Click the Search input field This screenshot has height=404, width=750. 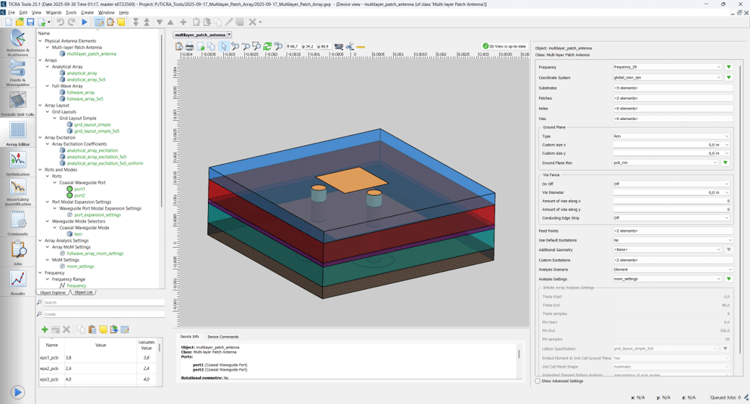coord(104,302)
